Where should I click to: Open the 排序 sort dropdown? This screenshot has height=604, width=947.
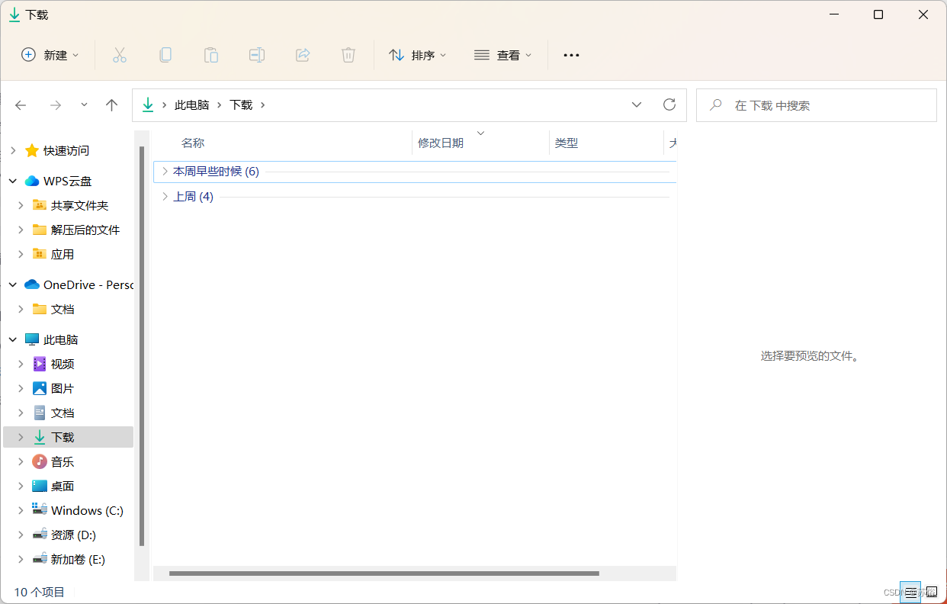tap(417, 54)
